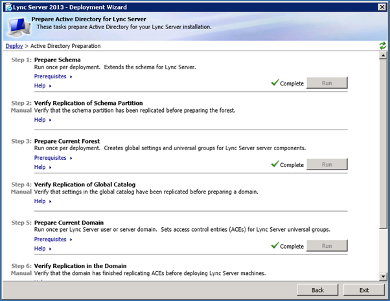Click the Prepare Current Domain complete checkmark
The width and height of the screenshot is (390, 301).
[x=275, y=246]
